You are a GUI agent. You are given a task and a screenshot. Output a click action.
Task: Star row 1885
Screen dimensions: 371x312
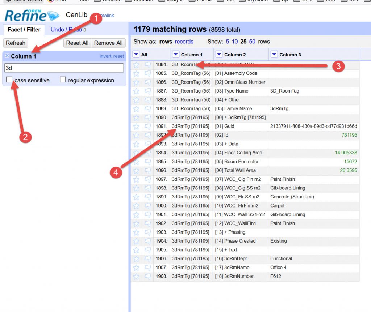[x=136, y=73]
